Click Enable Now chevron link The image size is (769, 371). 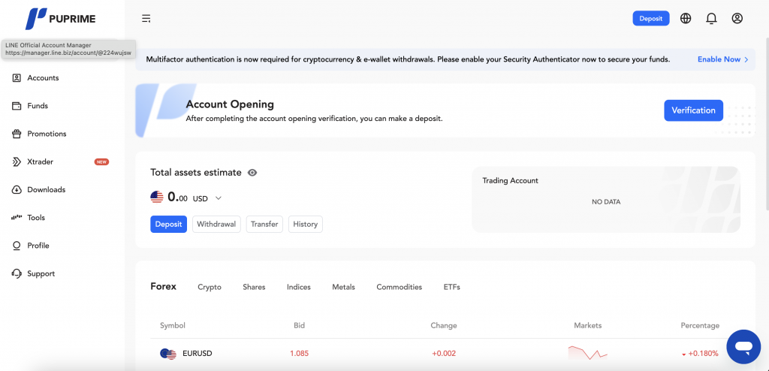click(x=722, y=59)
